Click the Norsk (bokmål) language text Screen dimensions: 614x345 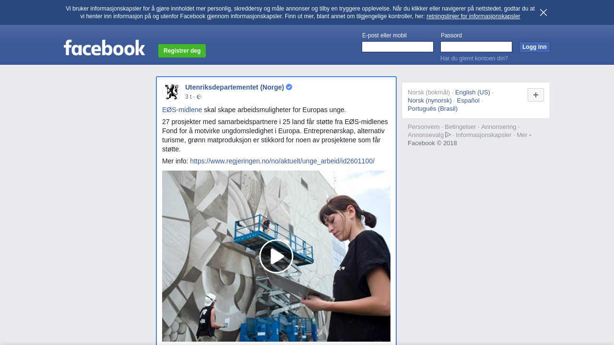pos(429,92)
